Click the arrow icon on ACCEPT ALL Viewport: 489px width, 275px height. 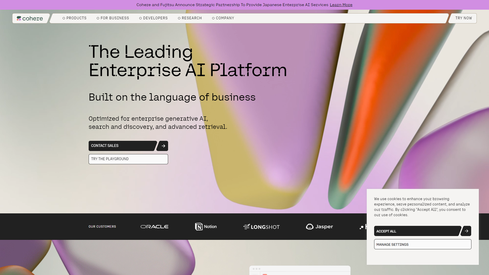tap(466, 231)
